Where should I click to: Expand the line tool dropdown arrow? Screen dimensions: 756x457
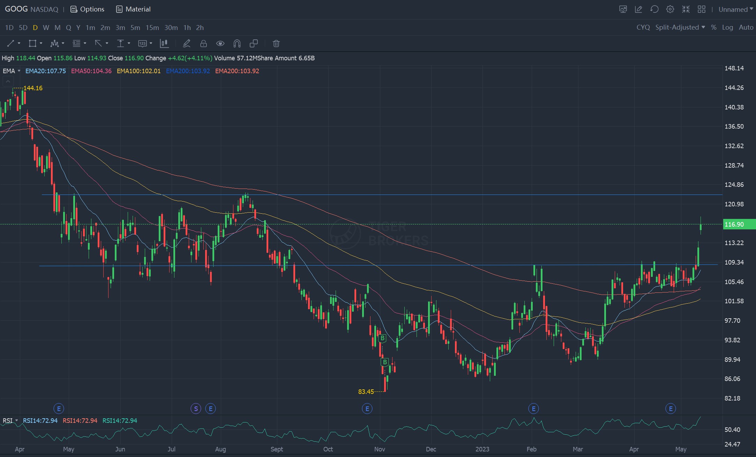click(19, 44)
